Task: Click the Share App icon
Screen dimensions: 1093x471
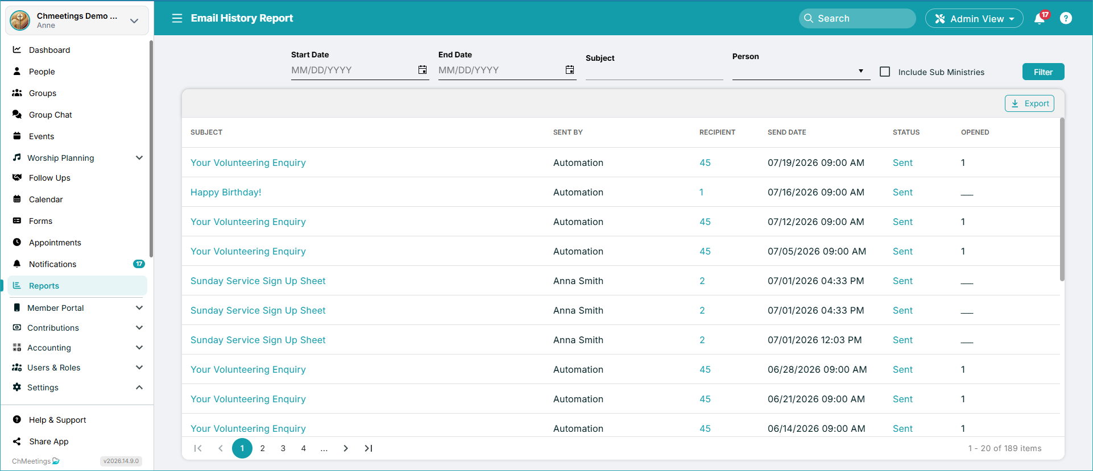Action: tap(17, 441)
